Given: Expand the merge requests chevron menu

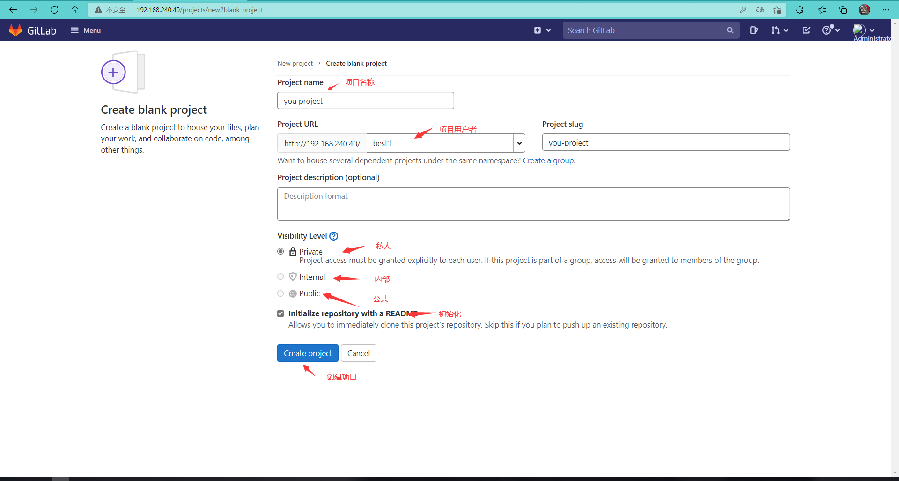Looking at the screenshot, I should coord(785,30).
